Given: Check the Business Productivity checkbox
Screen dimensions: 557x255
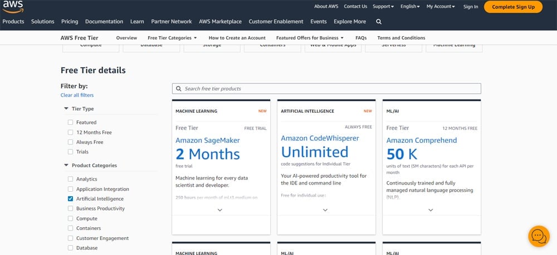Looking at the screenshot, I should click(70, 208).
